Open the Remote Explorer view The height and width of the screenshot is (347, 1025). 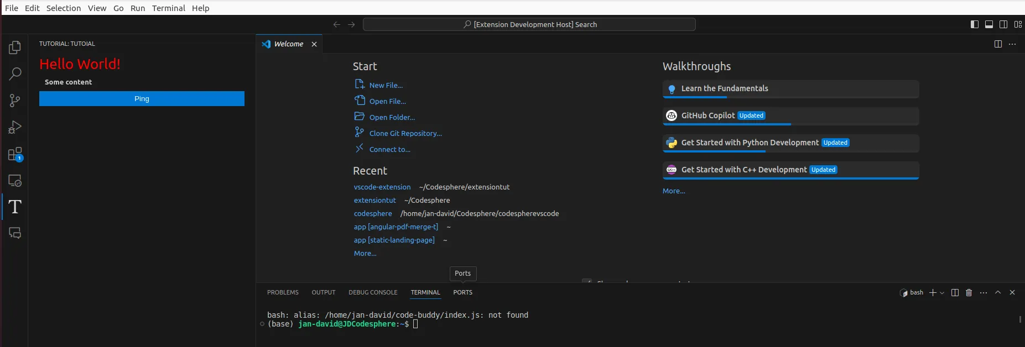[15, 181]
